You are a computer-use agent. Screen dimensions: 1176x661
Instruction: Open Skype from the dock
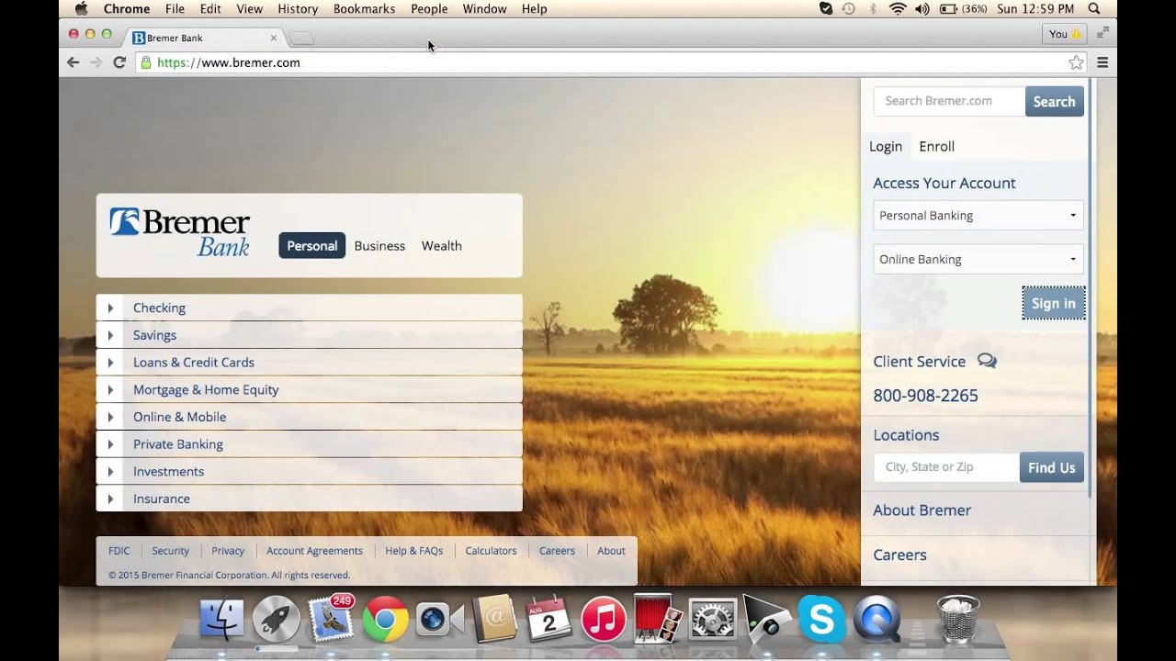[821, 620]
